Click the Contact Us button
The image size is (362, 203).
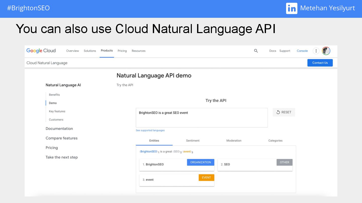tap(320, 63)
